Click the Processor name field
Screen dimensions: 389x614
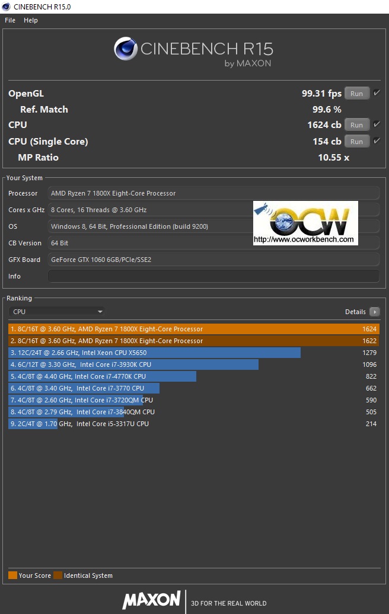click(213, 193)
